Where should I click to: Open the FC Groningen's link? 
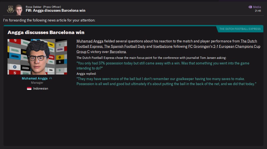tap(200, 46)
